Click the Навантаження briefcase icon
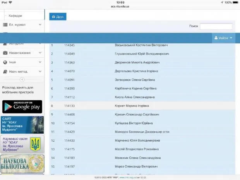Viewport: 240px width, 180px height. [5, 53]
